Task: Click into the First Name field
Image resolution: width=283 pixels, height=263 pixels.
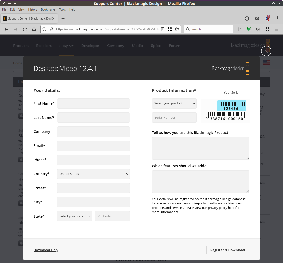Action: click(93, 103)
